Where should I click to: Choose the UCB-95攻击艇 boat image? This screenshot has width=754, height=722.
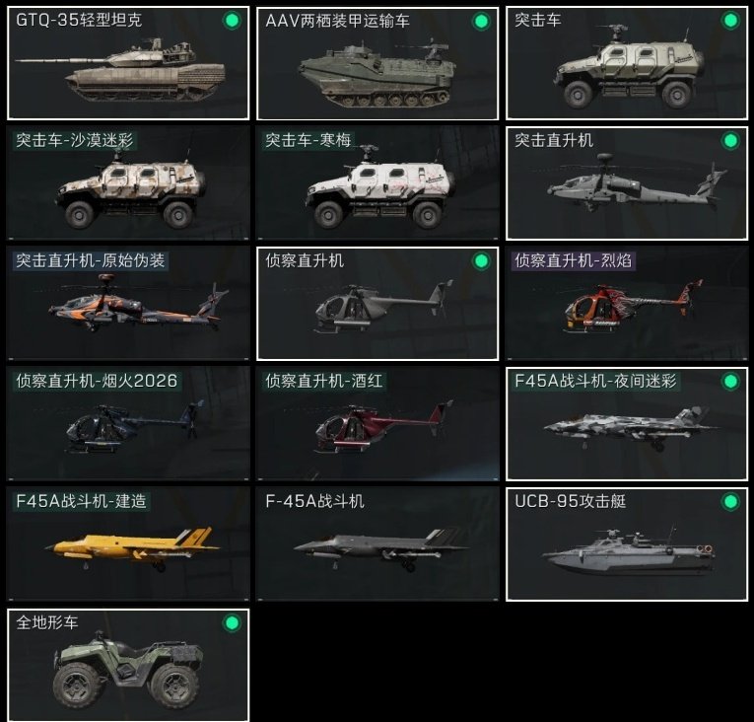click(x=628, y=551)
